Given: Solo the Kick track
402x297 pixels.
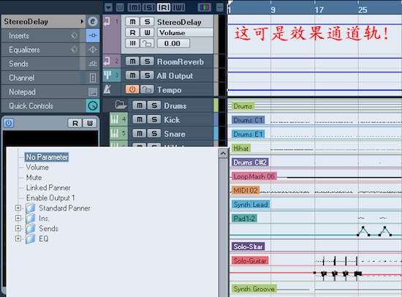Looking at the screenshot, I should pos(154,119).
